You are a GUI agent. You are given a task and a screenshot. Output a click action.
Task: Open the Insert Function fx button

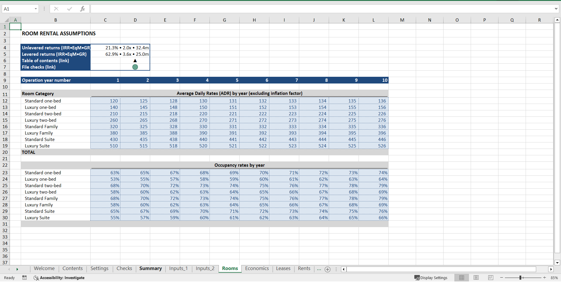(82, 9)
